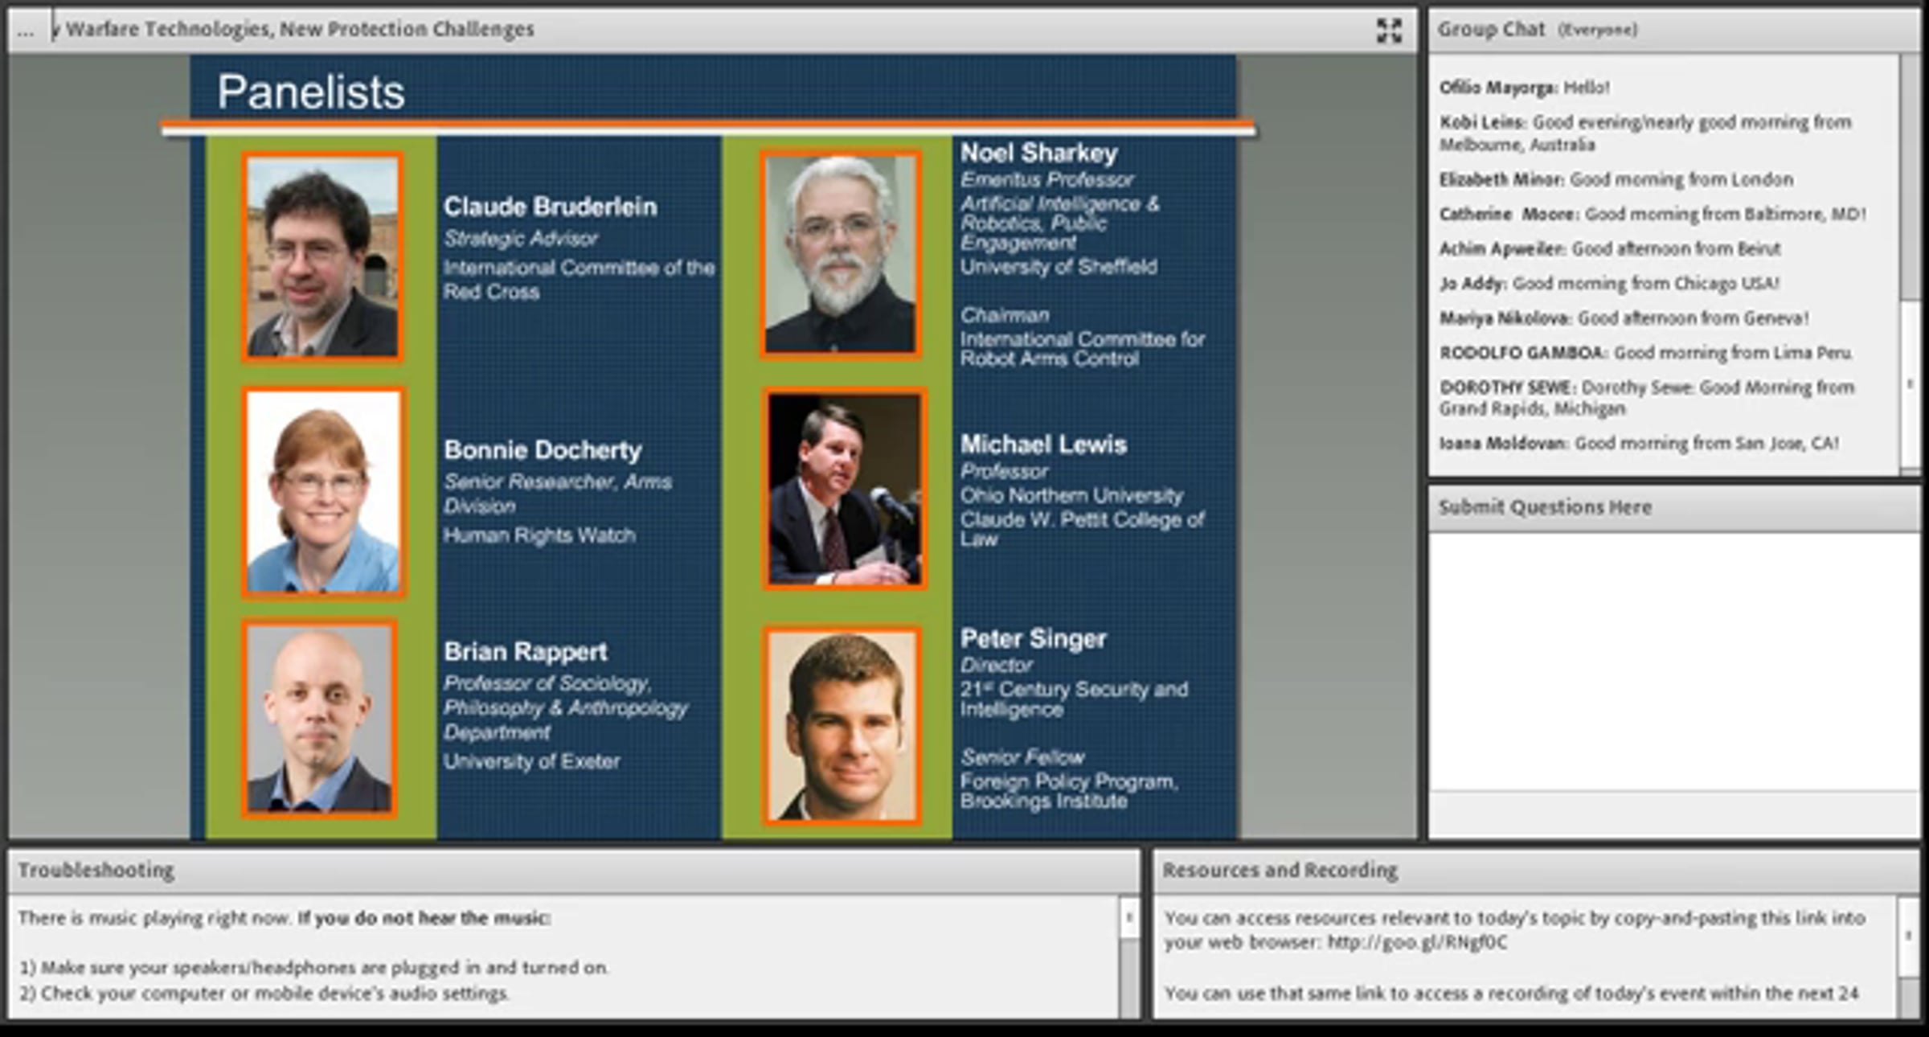Viewport: 1929px width, 1037px height.
Task: Click Achim Apweiler's message from Beirut
Action: [x=1610, y=249]
